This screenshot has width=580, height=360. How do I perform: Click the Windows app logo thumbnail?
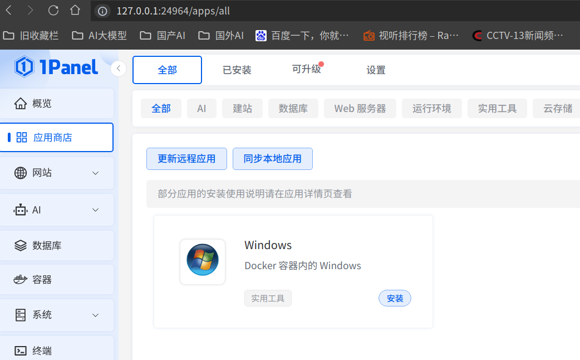coord(203,261)
